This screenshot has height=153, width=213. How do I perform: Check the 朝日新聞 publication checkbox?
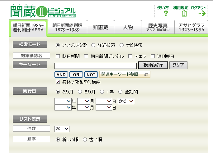[58, 56]
